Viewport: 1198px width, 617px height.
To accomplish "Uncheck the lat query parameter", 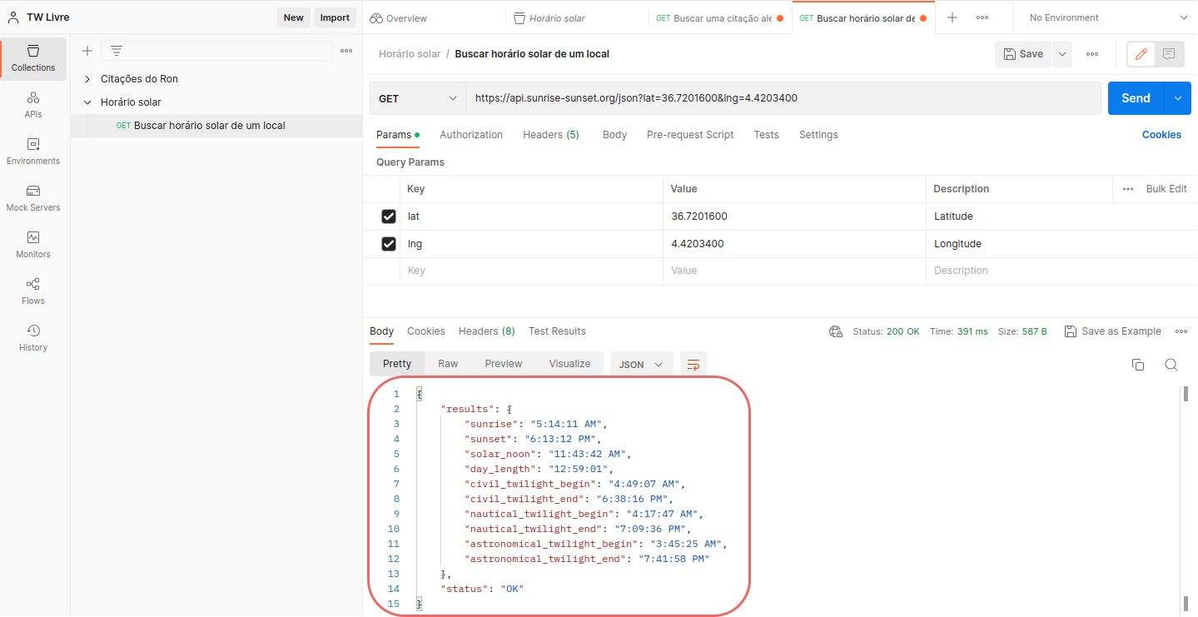I will [x=389, y=216].
